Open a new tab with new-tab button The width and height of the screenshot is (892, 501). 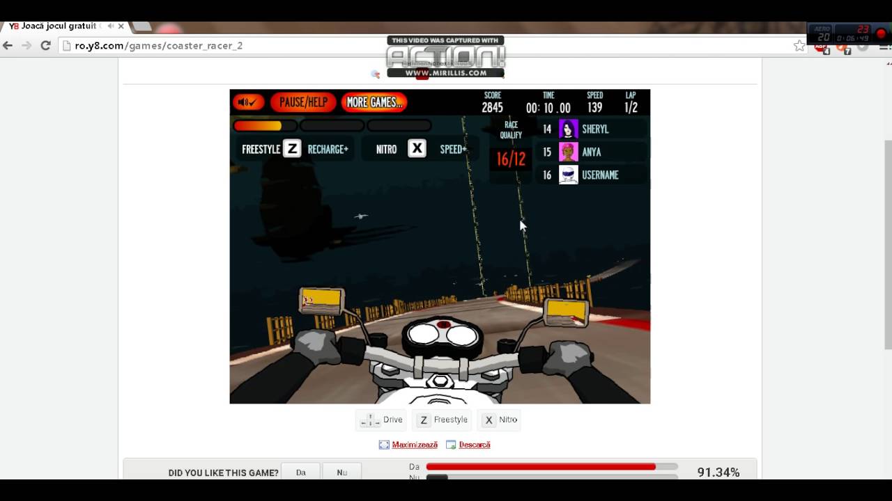(141, 26)
